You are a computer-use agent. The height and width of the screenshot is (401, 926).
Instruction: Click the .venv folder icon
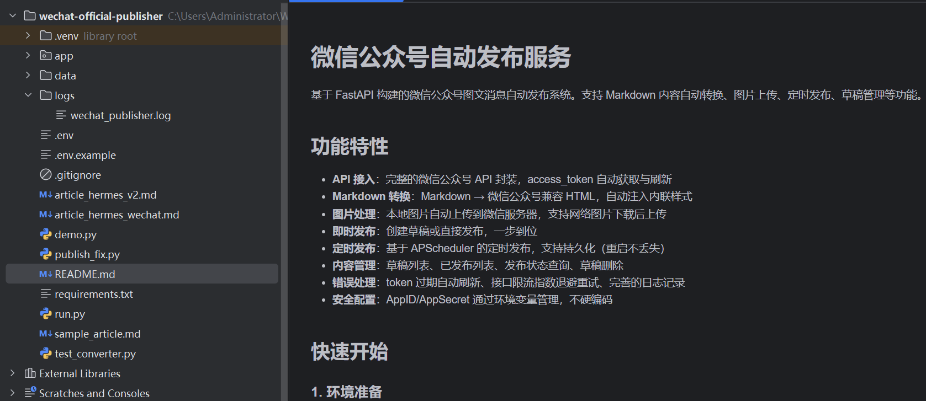(46, 36)
